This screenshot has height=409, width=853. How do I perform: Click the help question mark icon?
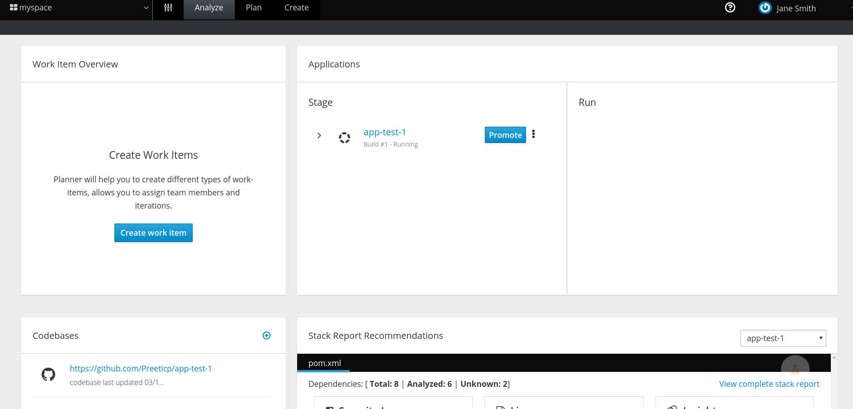[x=730, y=7]
